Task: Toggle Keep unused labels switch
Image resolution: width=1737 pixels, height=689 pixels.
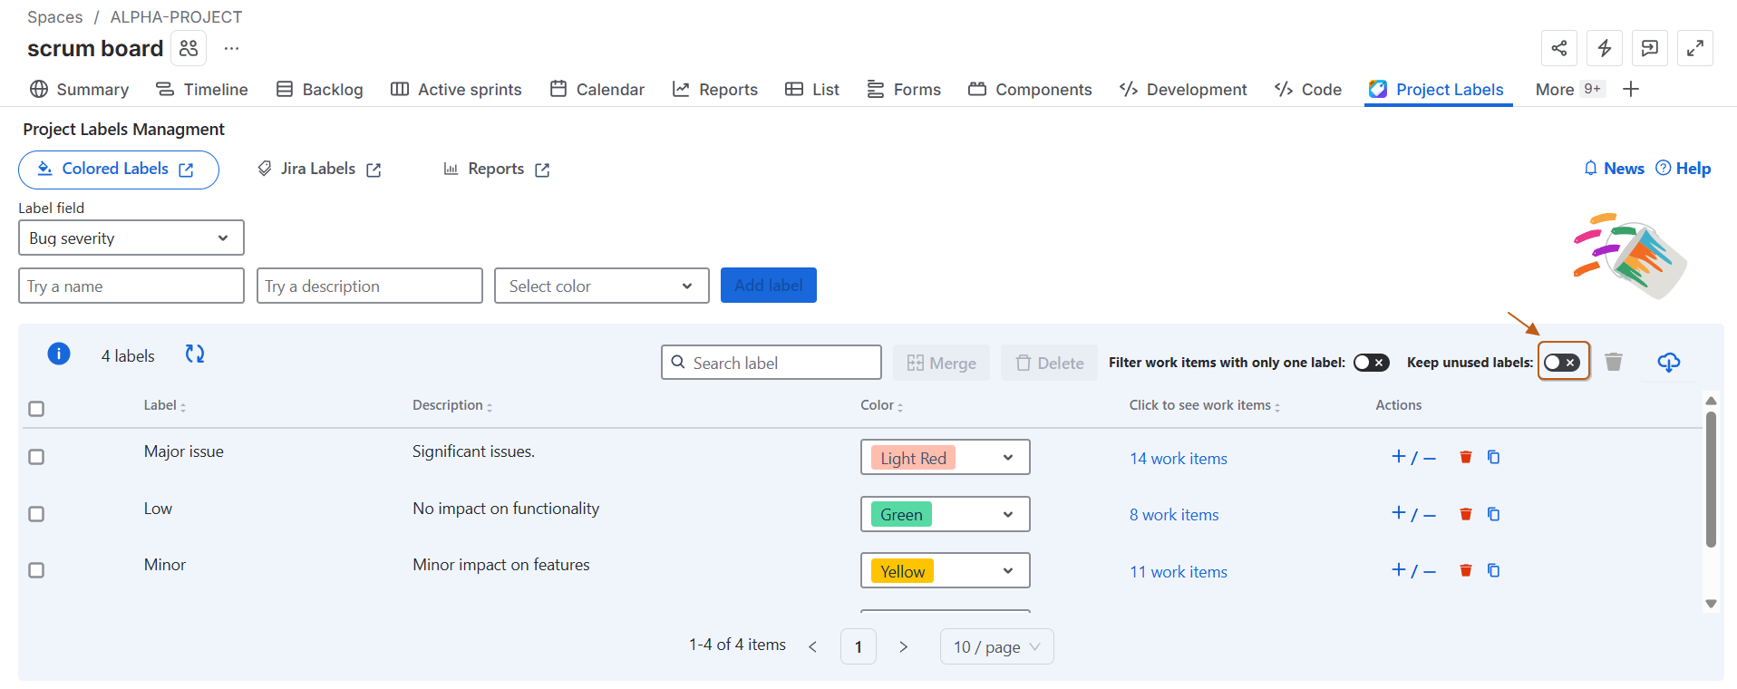Action: click(1562, 363)
